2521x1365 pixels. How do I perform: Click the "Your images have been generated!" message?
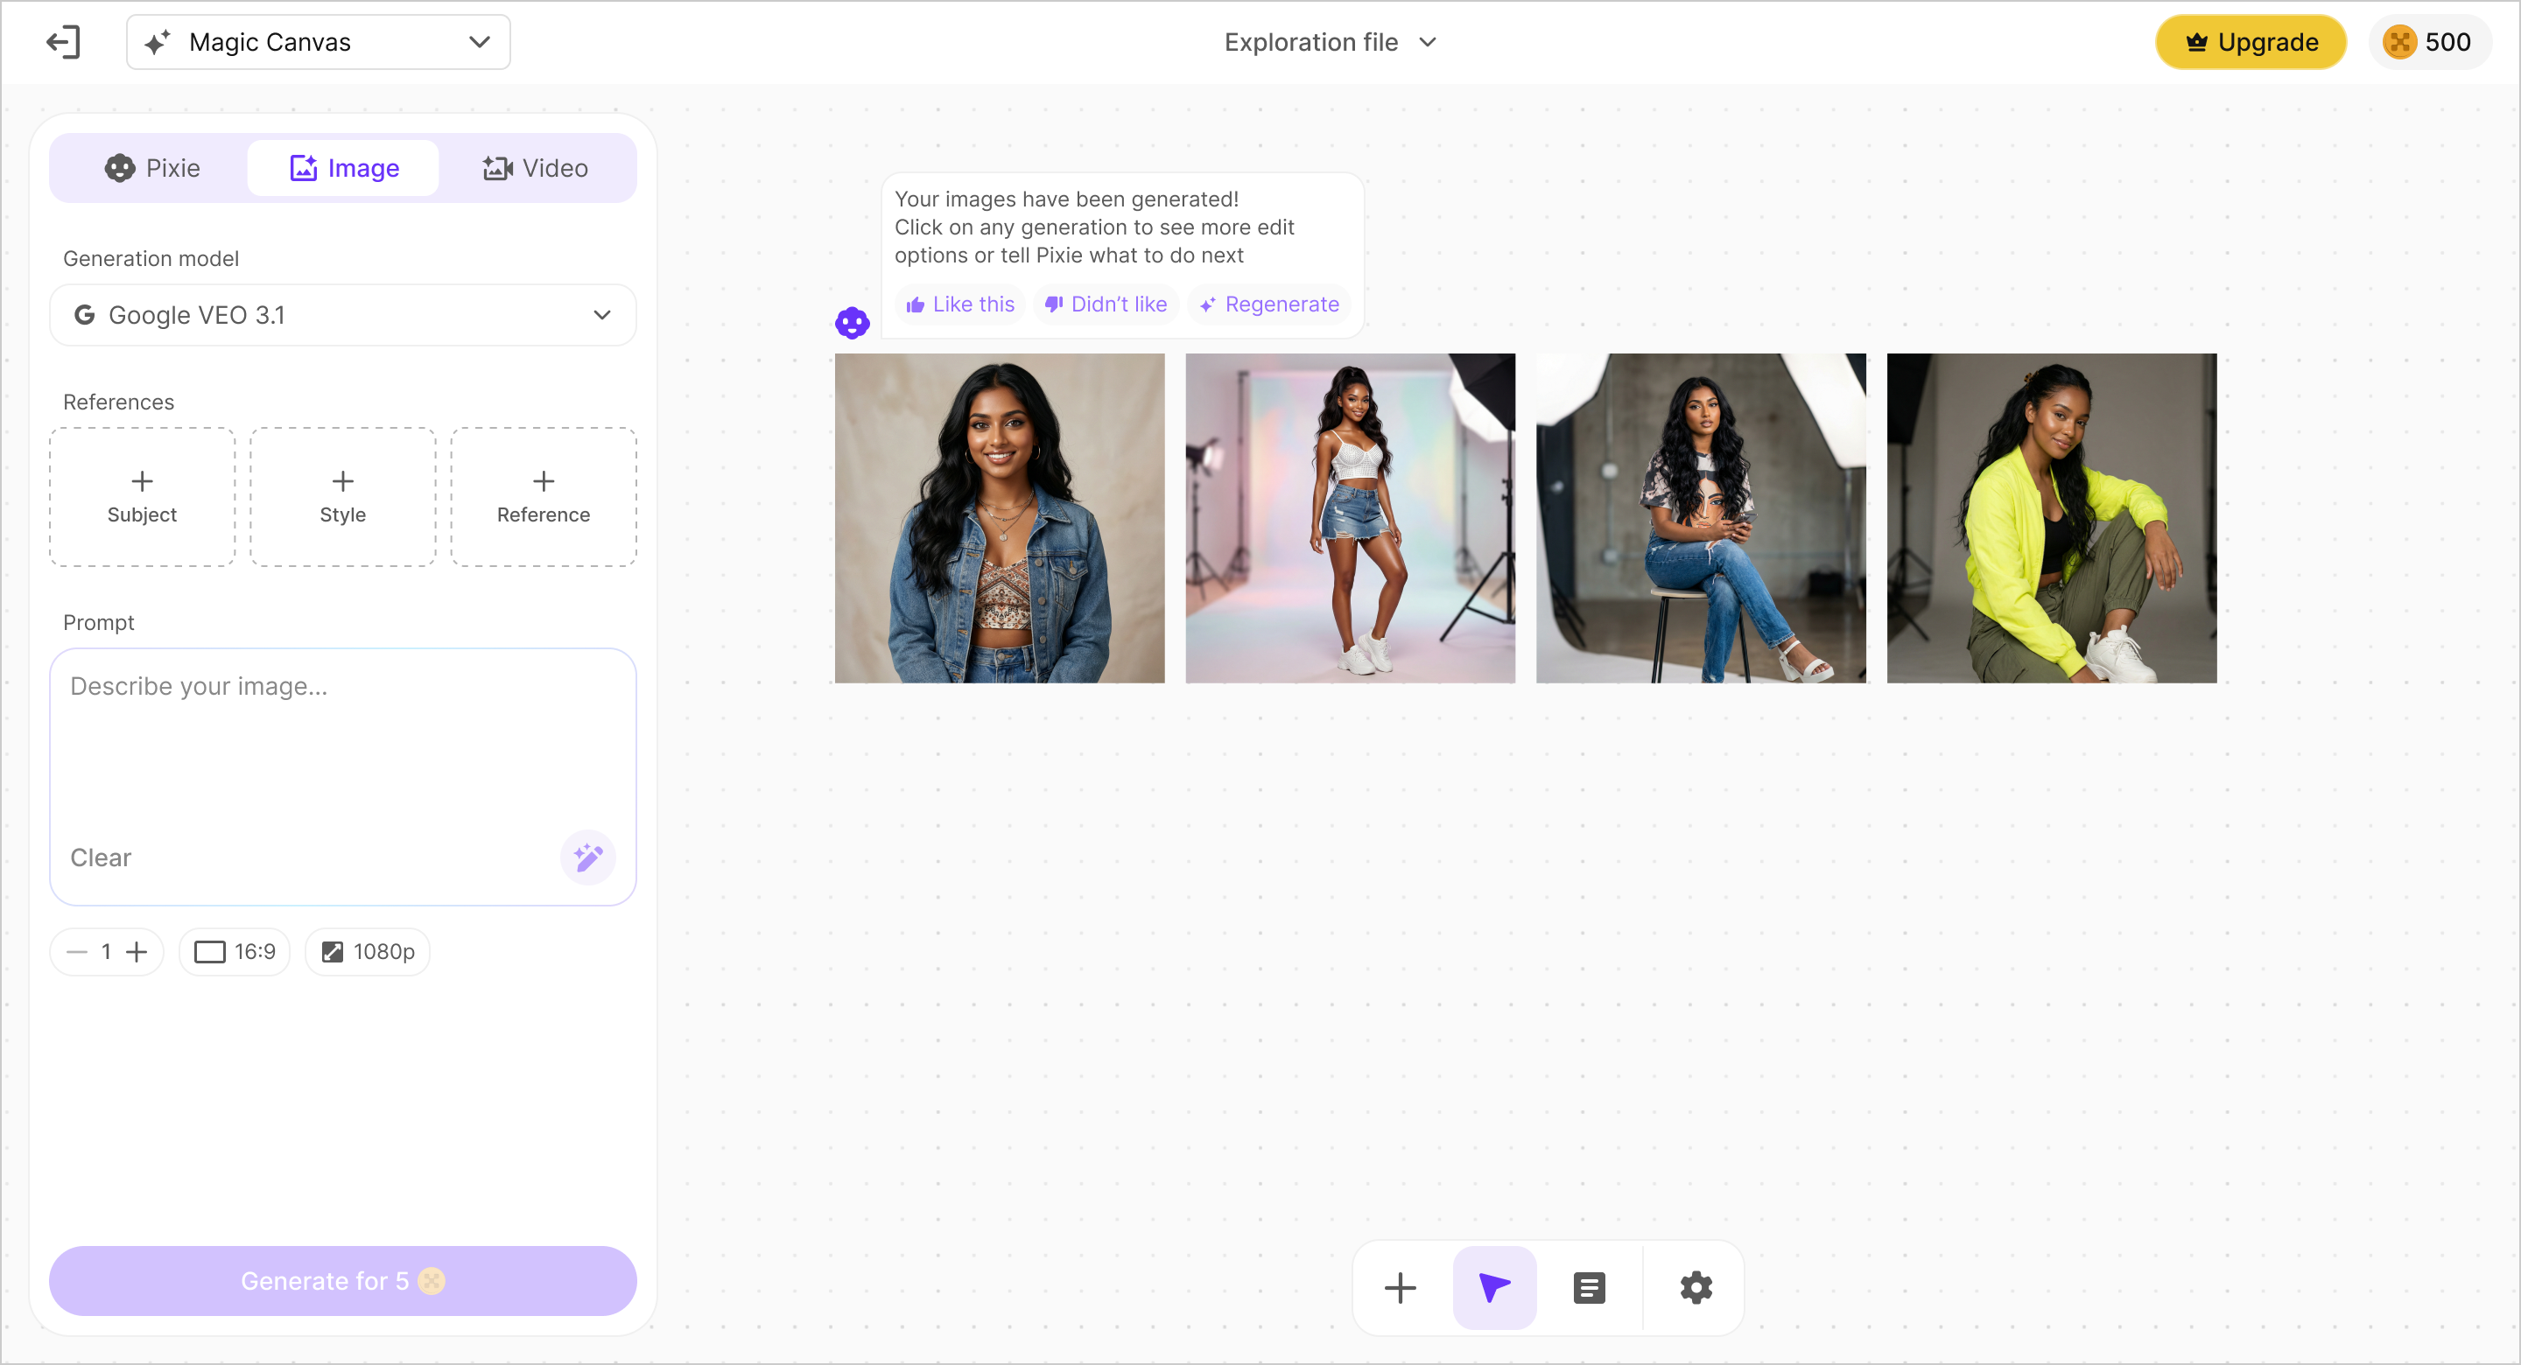pos(1067,199)
